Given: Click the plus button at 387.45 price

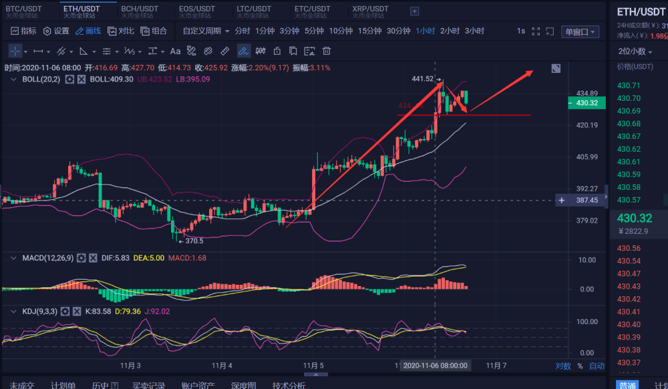Looking at the screenshot, I should tap(562, 201).
